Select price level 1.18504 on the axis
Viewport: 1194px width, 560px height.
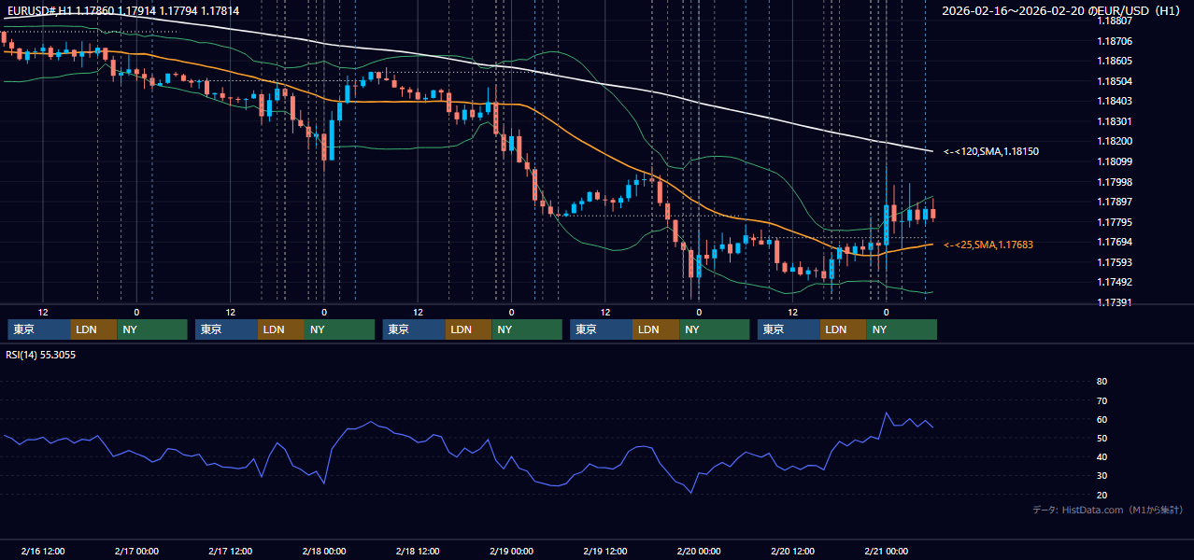pyautogui.click(x=1115, y=81)
